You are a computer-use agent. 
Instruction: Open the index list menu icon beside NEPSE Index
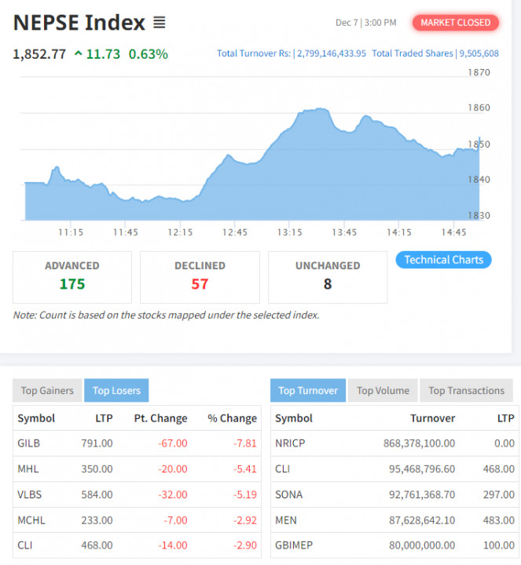159,22
